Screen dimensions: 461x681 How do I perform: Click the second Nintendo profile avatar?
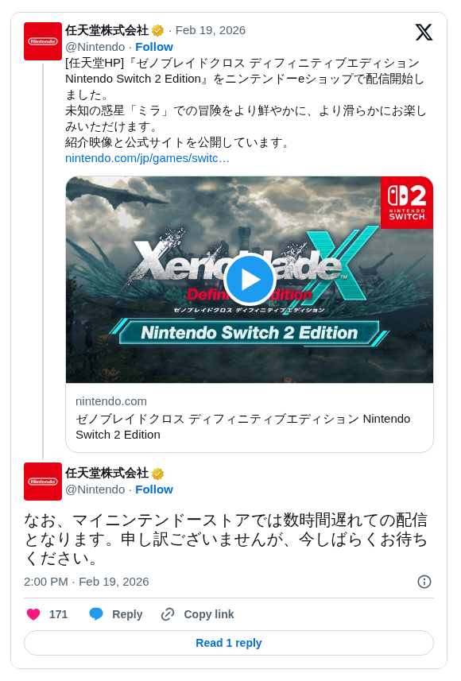coord(43,482)
